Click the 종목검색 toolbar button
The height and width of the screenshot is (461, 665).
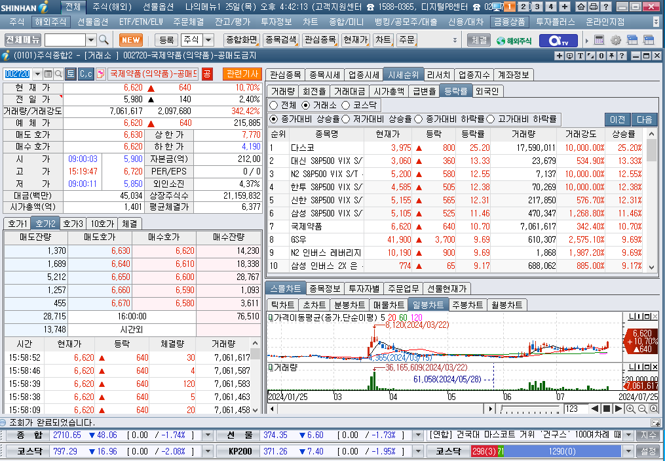point(281,40)
